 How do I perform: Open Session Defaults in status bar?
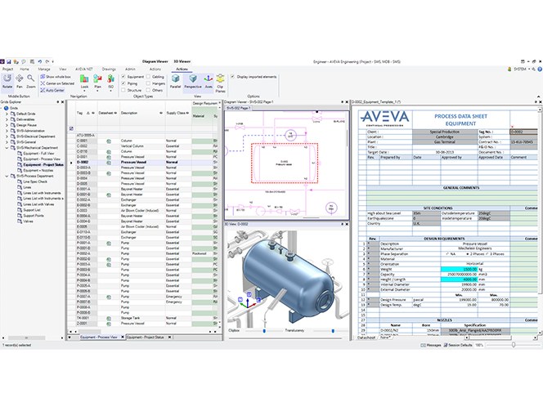coord(458,346)
